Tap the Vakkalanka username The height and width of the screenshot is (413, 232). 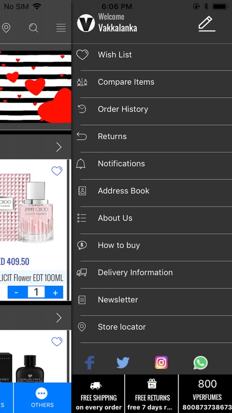(118, 28)
